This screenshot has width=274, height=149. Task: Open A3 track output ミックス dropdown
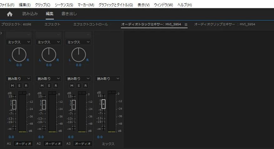[x=78, y=42]
